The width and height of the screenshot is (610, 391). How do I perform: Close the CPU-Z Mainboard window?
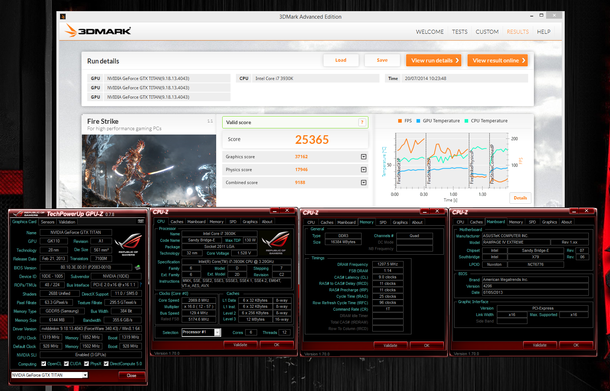coord(586,211)
